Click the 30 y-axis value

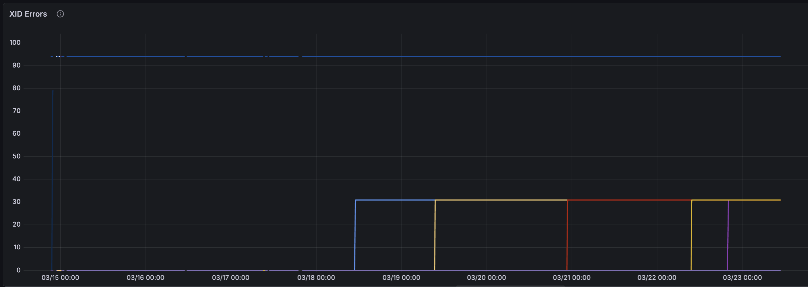[x=16, y=202]
